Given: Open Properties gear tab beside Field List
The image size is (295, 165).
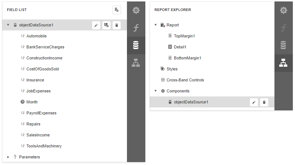Looking at the screenshot, I should tap(136, 10).
